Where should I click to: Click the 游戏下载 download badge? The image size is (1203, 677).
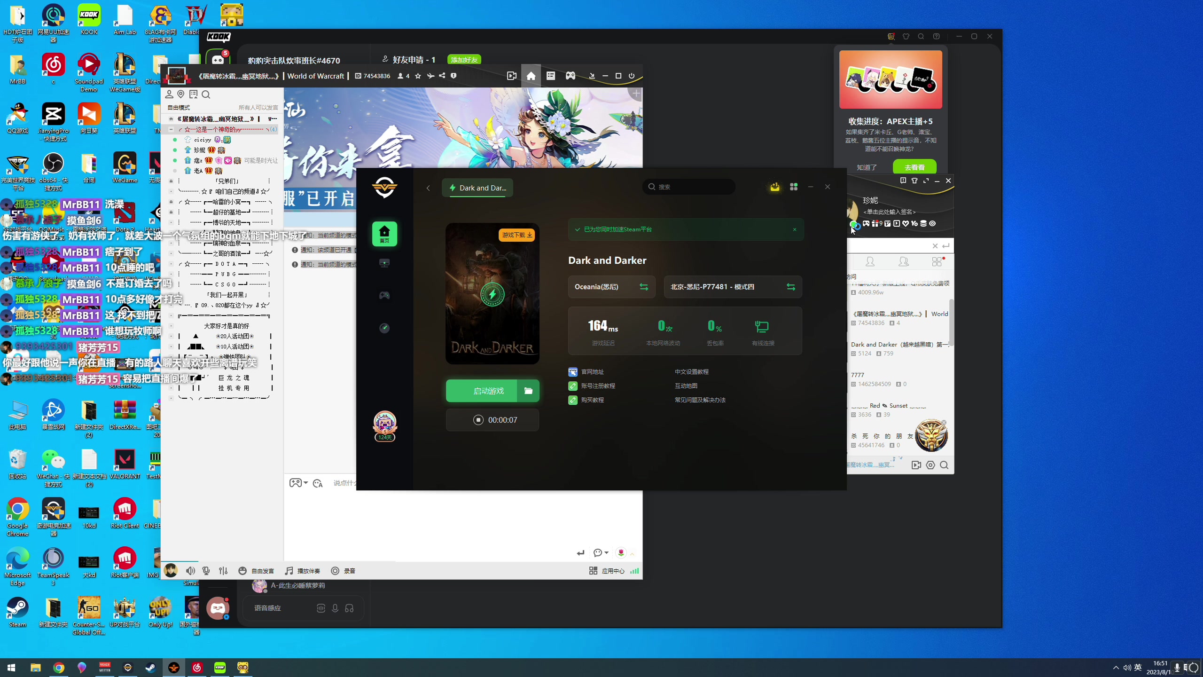pos(517,235)
